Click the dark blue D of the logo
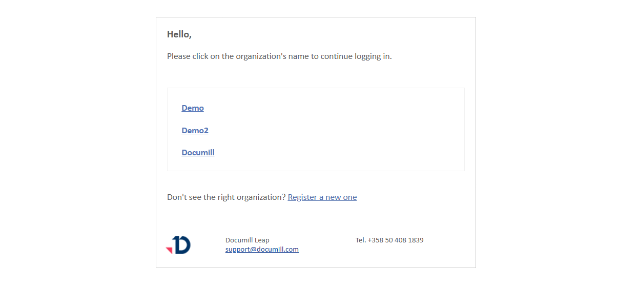This screenshot has height=287, width=639. tap(182, 245)
